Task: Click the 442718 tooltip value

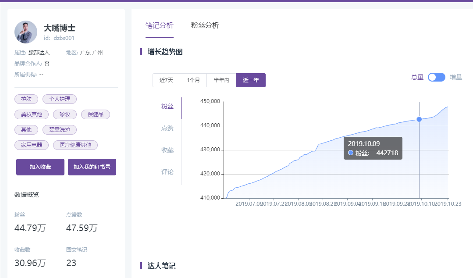Action: coord(388,153)
